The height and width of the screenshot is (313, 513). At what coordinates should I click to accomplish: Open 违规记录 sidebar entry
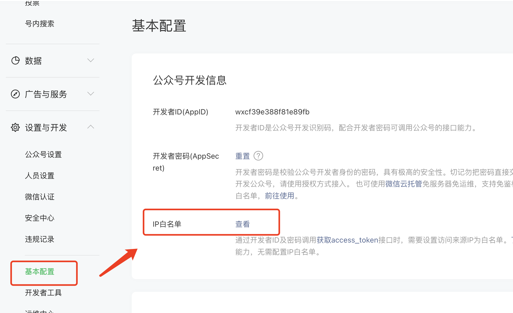point(40,239)
